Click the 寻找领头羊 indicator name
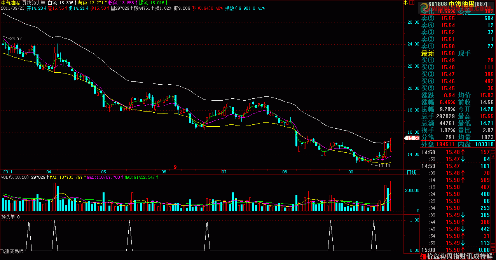The height and width of the screenshot is (260, 496). click(34, 3)
